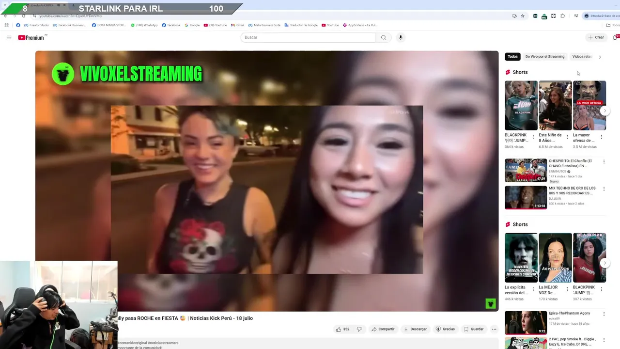
Task: Click the #contenidooriginal hashtag link
Action: (132, 343)
